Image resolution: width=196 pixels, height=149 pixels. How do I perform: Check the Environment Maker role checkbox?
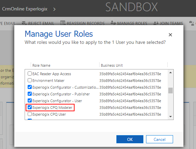click(x=30, y=80)
